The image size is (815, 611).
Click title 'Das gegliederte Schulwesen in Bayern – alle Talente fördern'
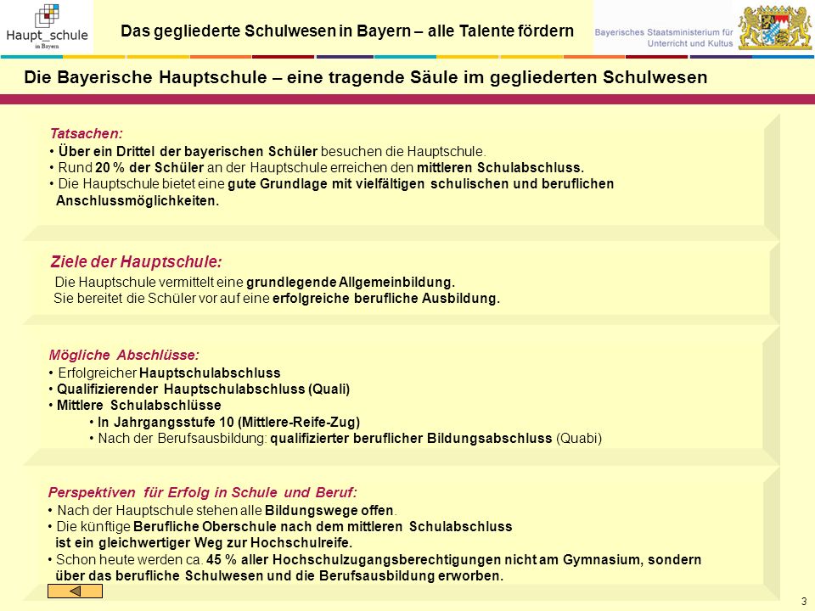(347, 31)
